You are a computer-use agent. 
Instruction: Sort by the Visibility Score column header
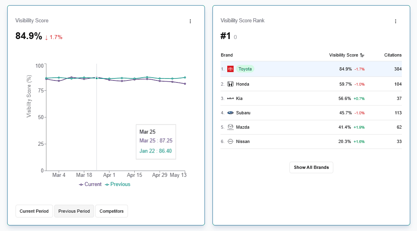coord(344,55)
